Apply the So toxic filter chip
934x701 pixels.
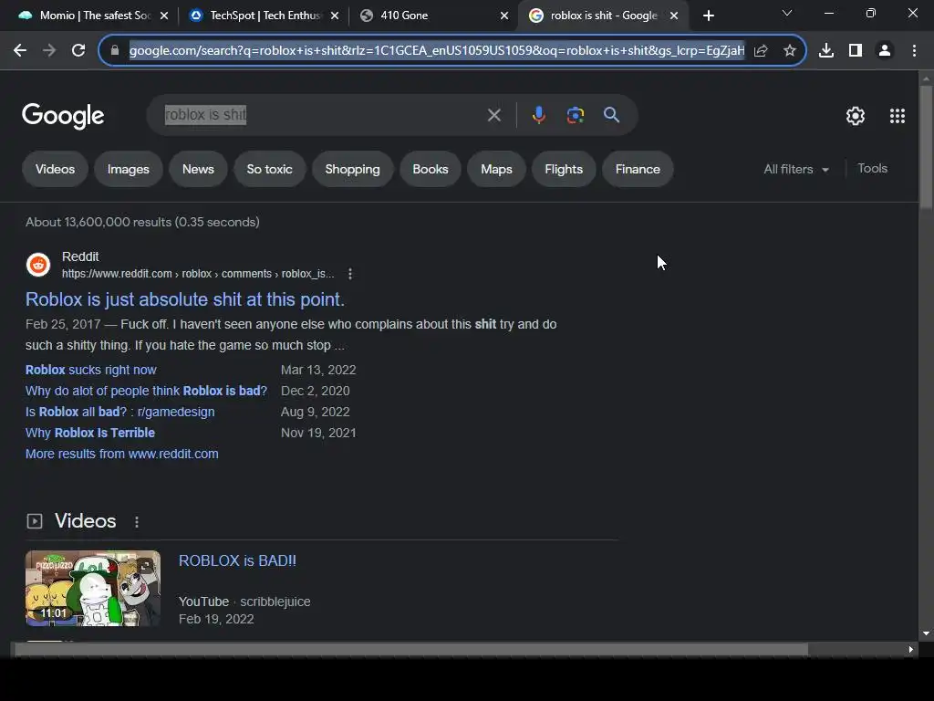269,169
